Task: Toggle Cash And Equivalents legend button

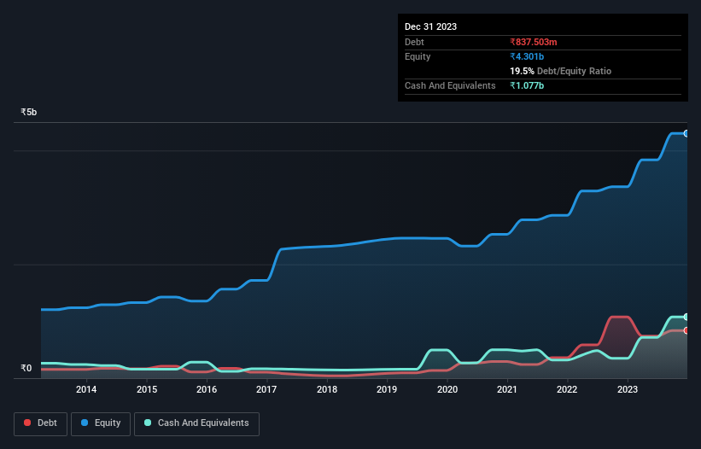Action: click(196, 423)
